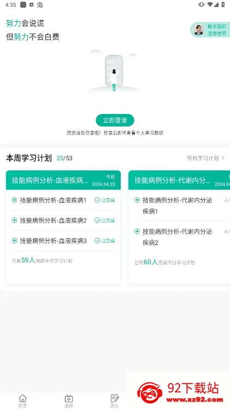Open lesson 技能病例分析-代谢内分泌疾病1
230x411 pixels.
click(x=177, y=206)
